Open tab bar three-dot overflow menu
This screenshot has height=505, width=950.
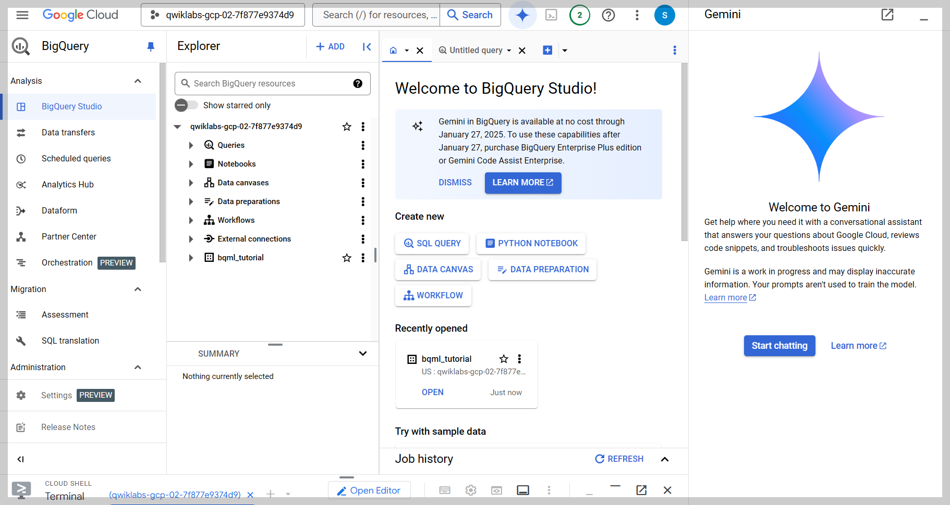tap(675, 50)
